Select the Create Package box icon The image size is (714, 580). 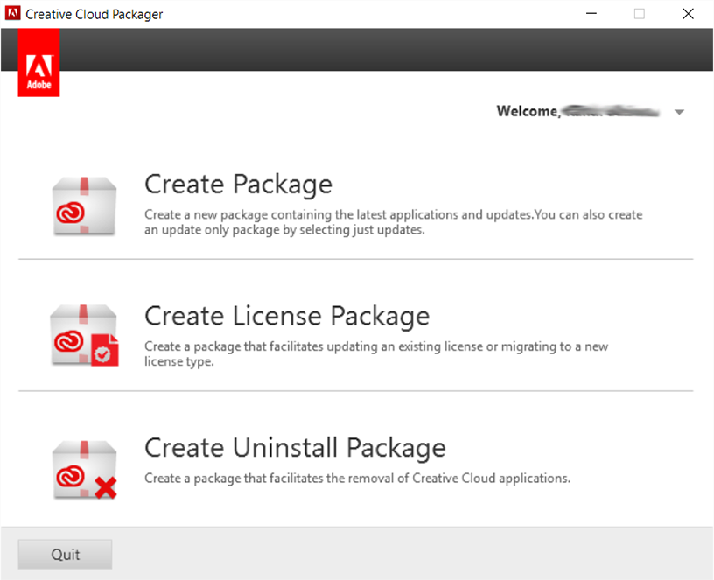[x=83, y=204]
